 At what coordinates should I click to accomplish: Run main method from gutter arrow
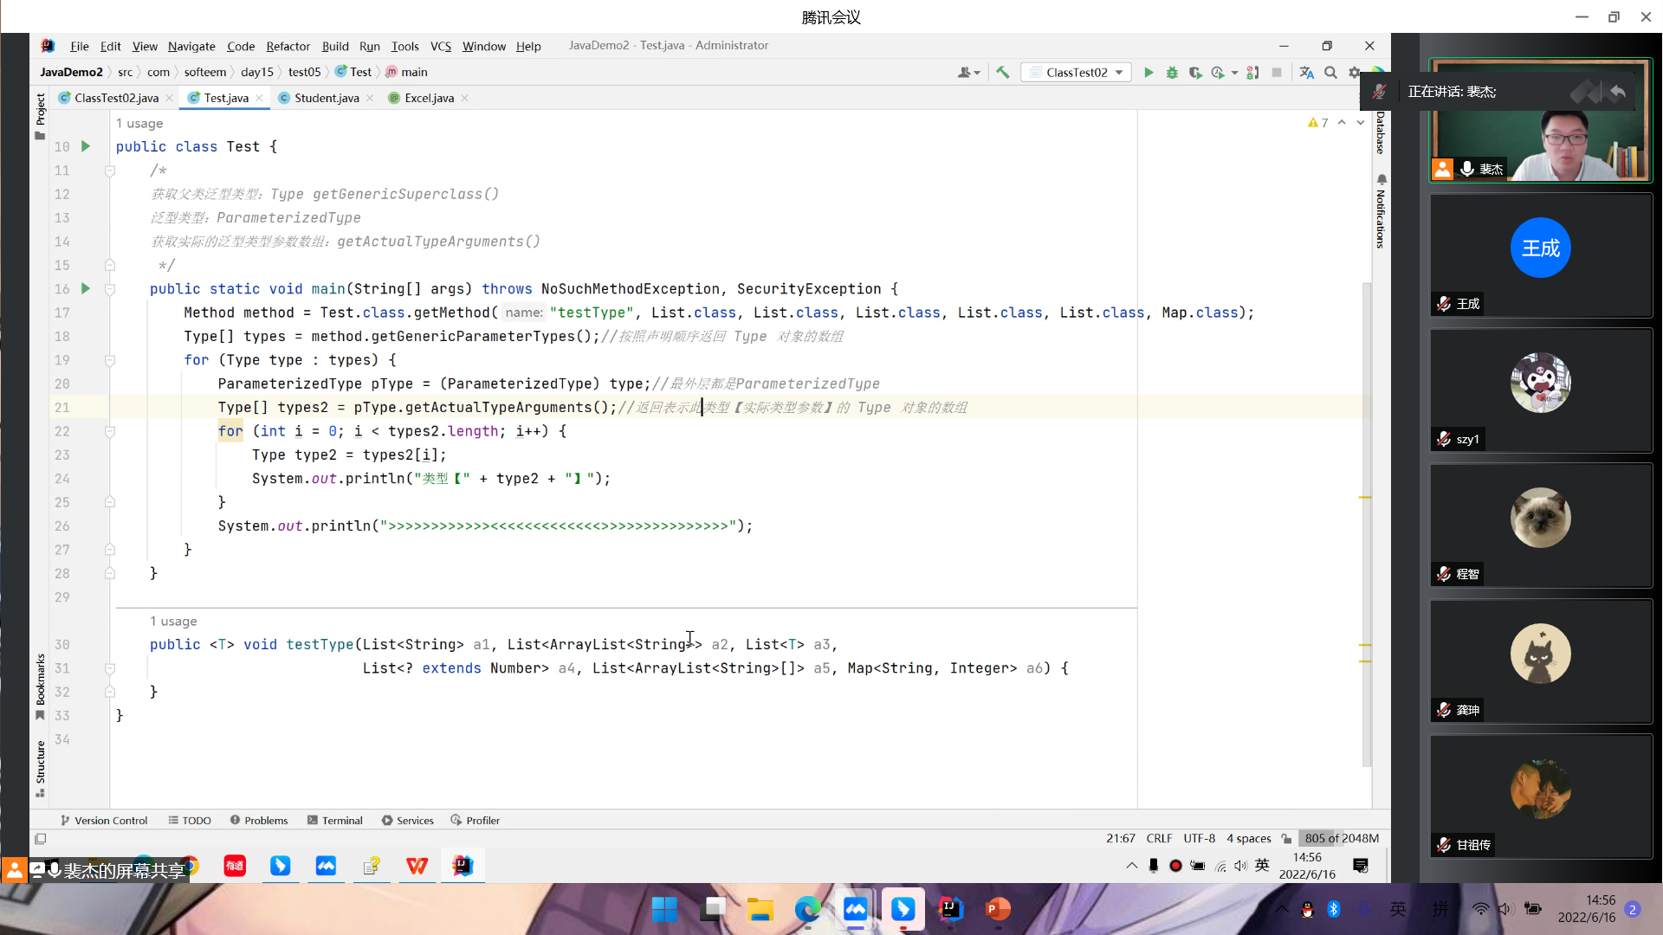pos(86,288)
